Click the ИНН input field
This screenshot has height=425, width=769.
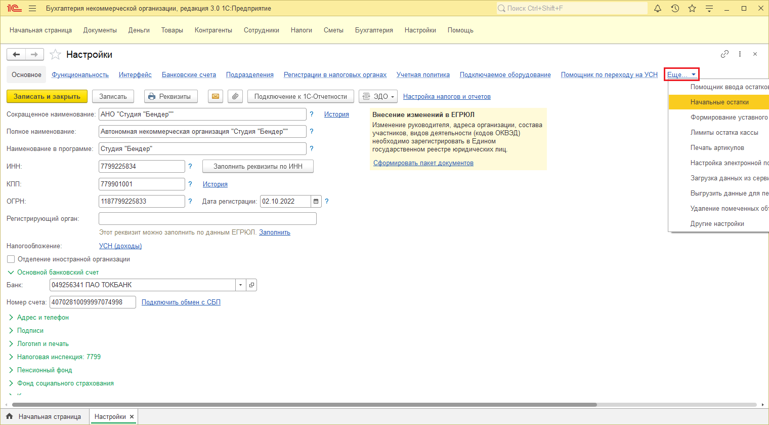[x=142, y=166]
